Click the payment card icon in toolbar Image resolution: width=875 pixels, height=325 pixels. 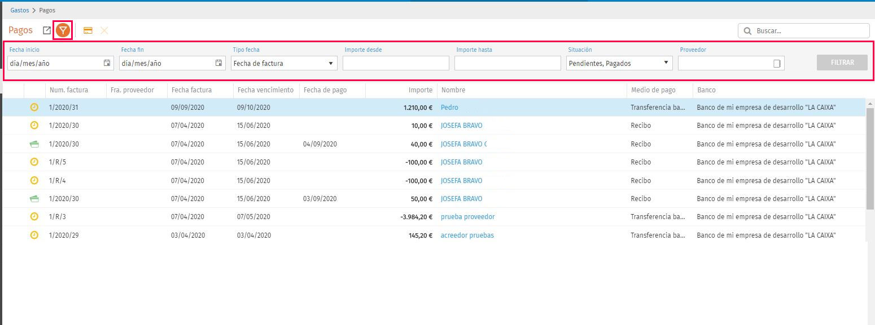pos(88,30)
